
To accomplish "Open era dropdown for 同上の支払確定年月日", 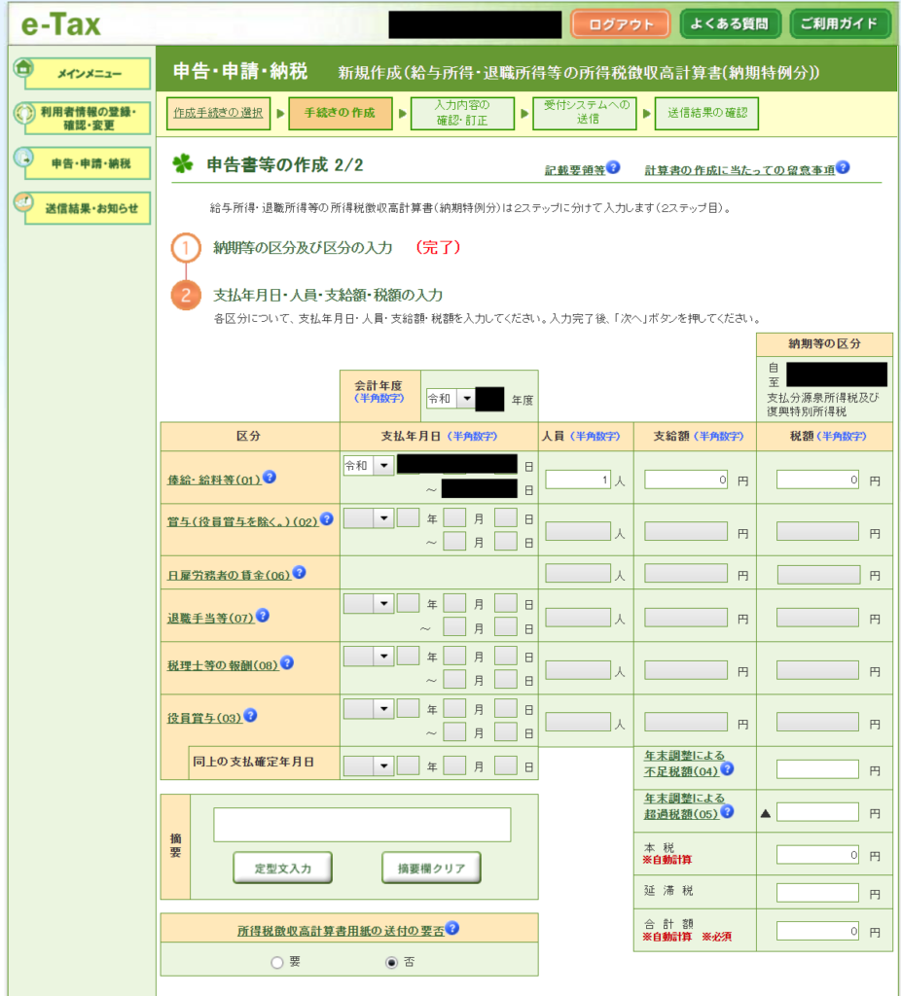I will (x=368, y=766).
